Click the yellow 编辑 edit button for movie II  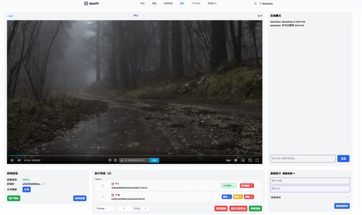coord(238,197)
